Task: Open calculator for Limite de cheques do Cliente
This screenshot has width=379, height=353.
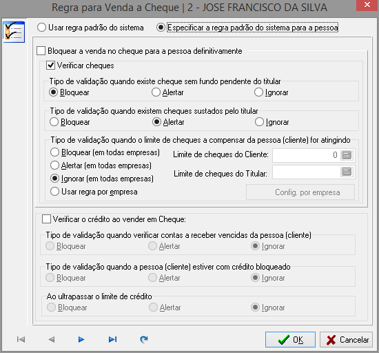Action: click(x=347, y=155)
